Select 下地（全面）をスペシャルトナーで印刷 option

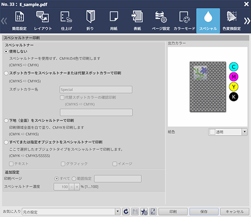[6, 121]
